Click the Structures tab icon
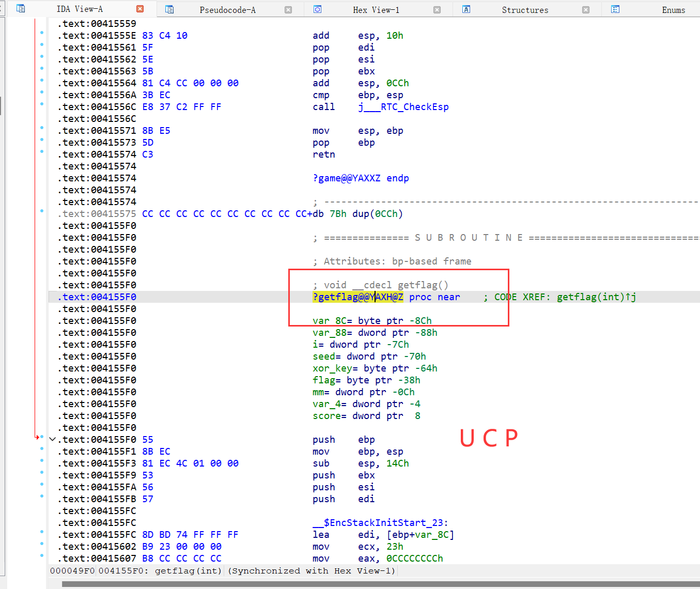 pos(466,9)
